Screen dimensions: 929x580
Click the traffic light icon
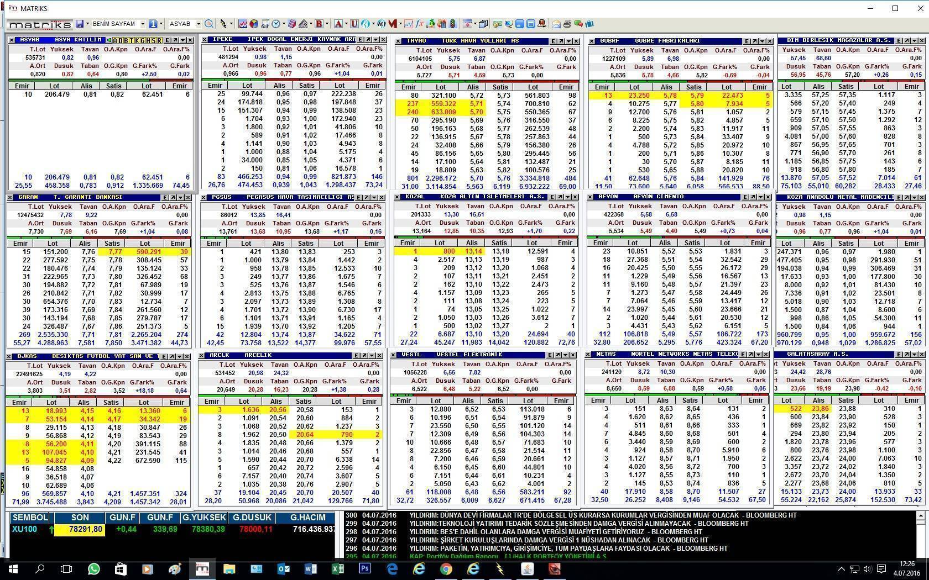coord(453,24)
